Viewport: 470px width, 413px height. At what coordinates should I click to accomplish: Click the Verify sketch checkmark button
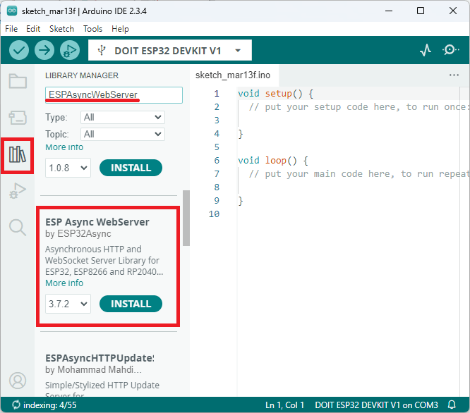point(19,50)
